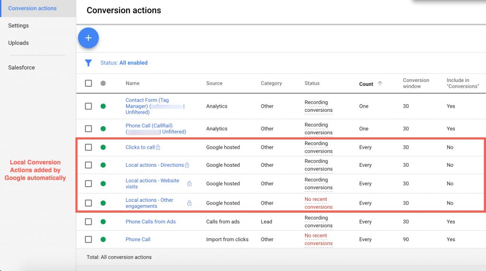486x271 pixels.
Task: Sort by Include in "Conversions" column header
Action: 462,83
